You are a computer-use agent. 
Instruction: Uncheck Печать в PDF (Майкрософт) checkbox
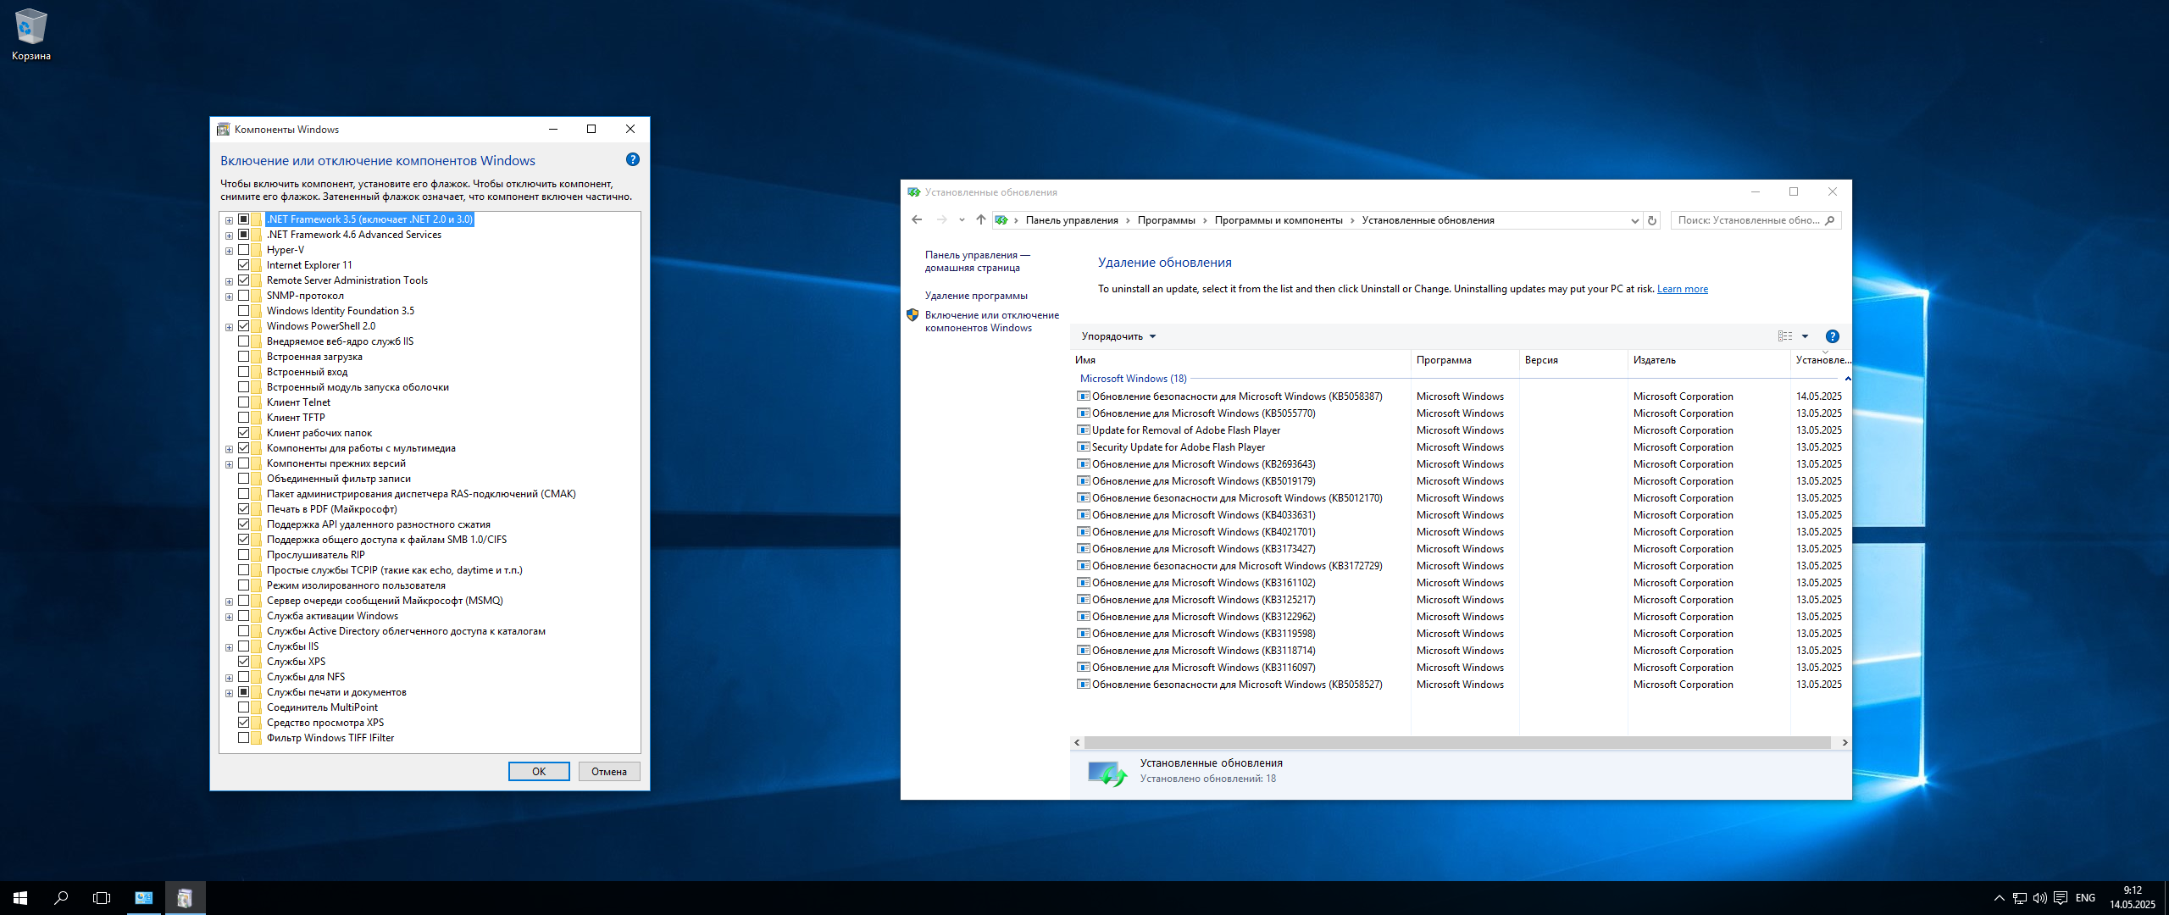[x=244, y=509]
